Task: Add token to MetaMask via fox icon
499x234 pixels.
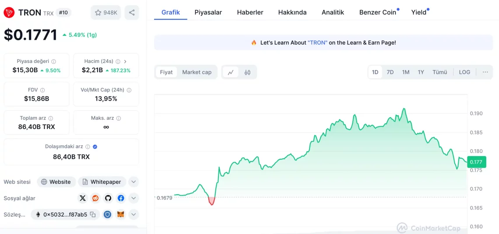Action: click(121, 215)
